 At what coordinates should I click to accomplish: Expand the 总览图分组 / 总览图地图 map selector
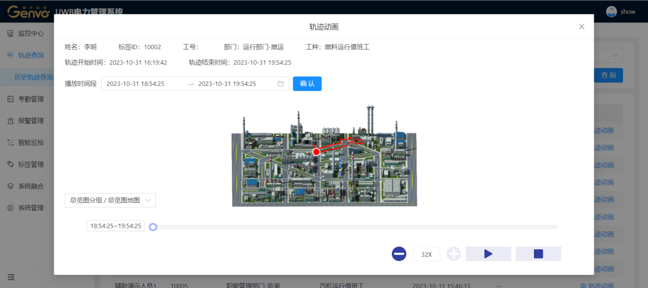coord(110,200)
